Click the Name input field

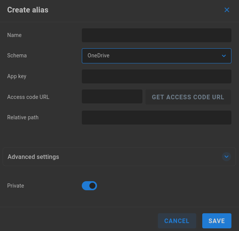click(x=156, y=35)
